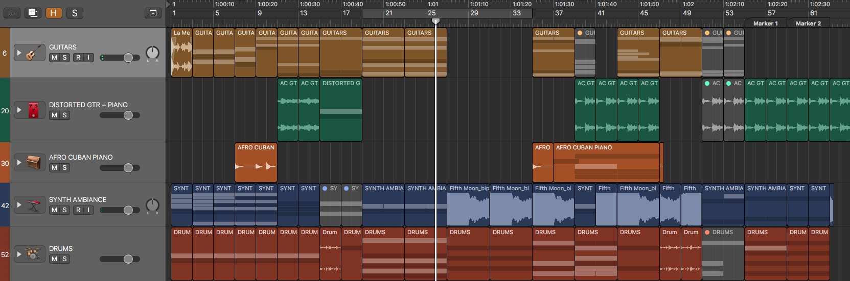850x281 pixels.
Task: Open the track header dropdown icon
Action: tap(153, 13)
